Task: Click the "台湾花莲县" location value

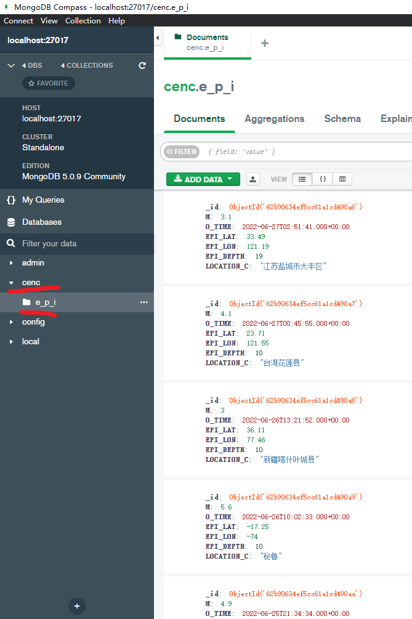Action: 282,363
